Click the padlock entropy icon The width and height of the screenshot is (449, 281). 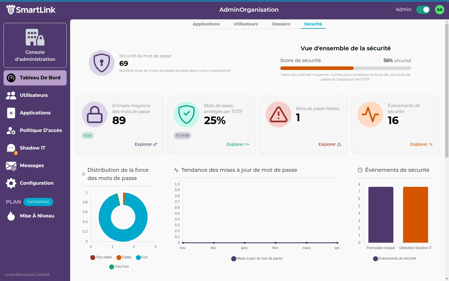(95, 114)
